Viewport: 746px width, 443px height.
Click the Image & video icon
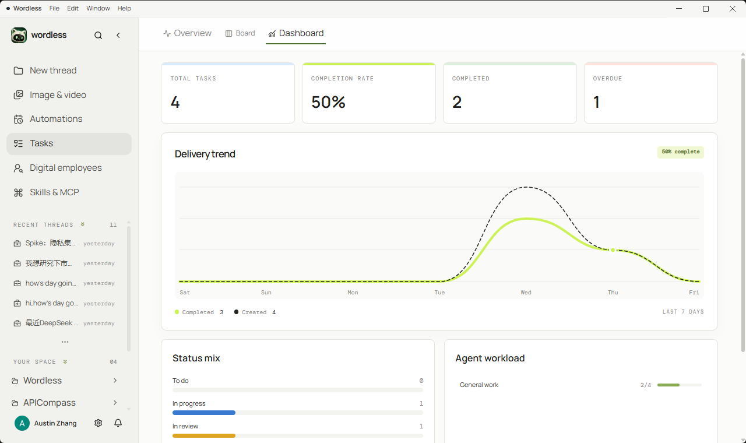19,95
